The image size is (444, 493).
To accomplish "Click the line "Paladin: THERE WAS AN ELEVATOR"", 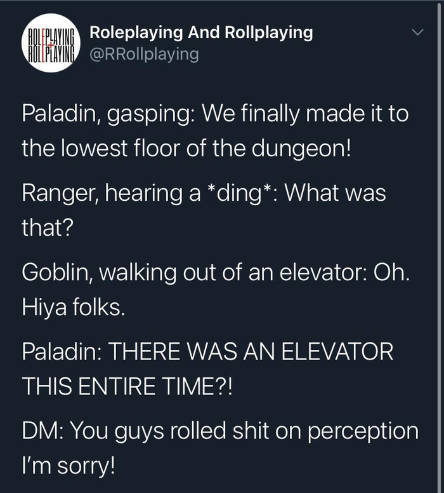I will coord(207,351).
